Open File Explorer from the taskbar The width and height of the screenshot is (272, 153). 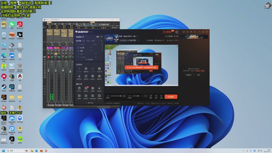[x=32, y=151]
